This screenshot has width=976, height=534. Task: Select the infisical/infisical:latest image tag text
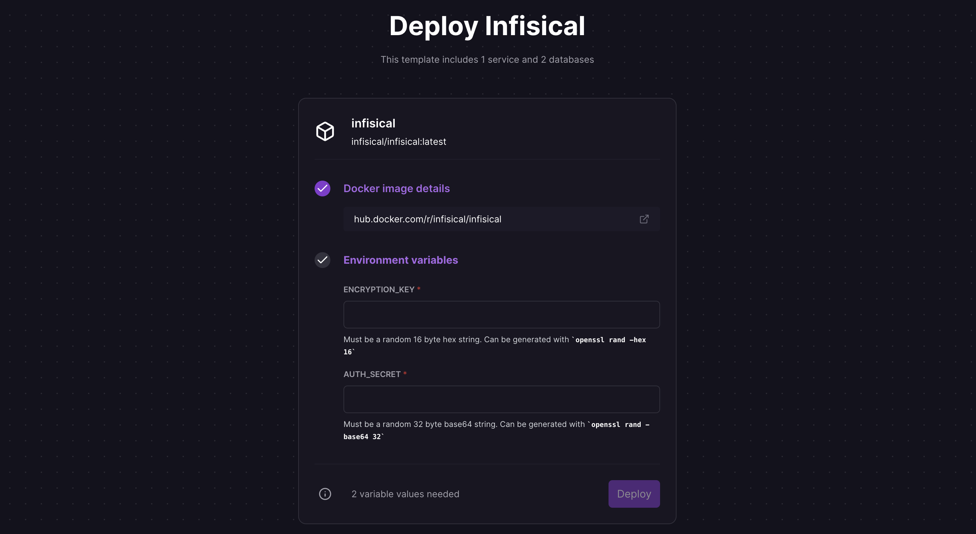pos(399,141)
